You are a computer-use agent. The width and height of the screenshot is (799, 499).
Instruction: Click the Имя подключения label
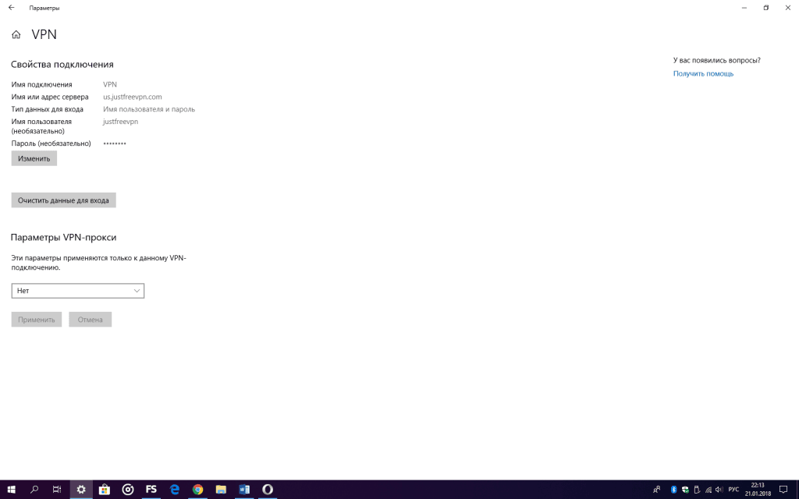tap(42, 84)
